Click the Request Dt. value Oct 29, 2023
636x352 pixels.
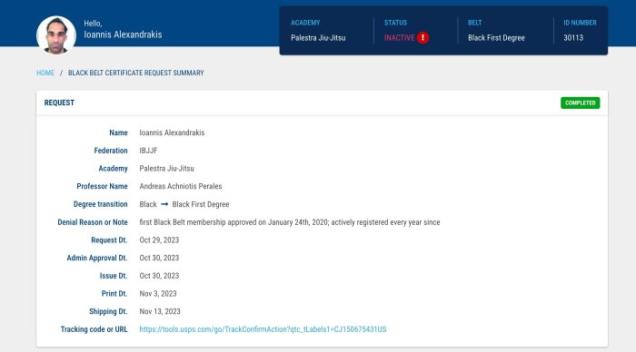tap(159, 240)
